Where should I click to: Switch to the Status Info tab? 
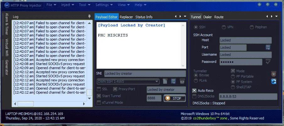click(144, 17)
